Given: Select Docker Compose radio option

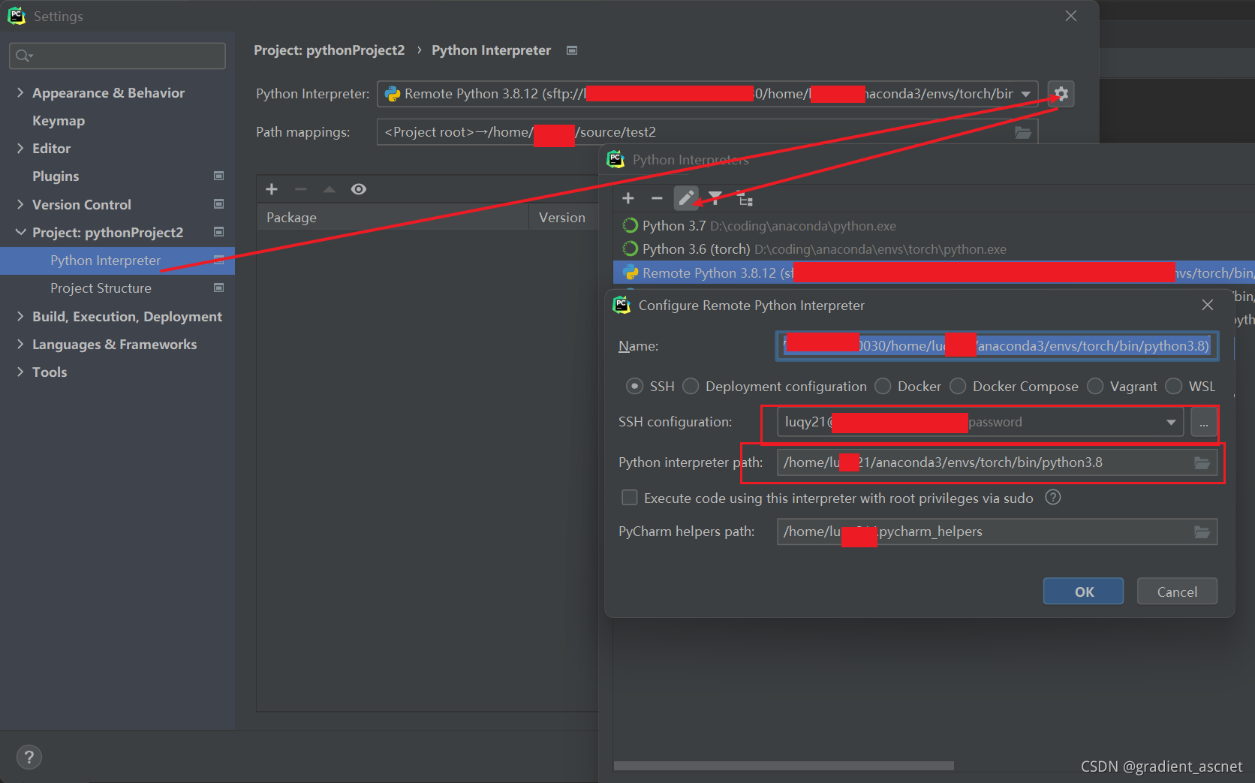Looking at the screenshot, I should click(958, 386).
